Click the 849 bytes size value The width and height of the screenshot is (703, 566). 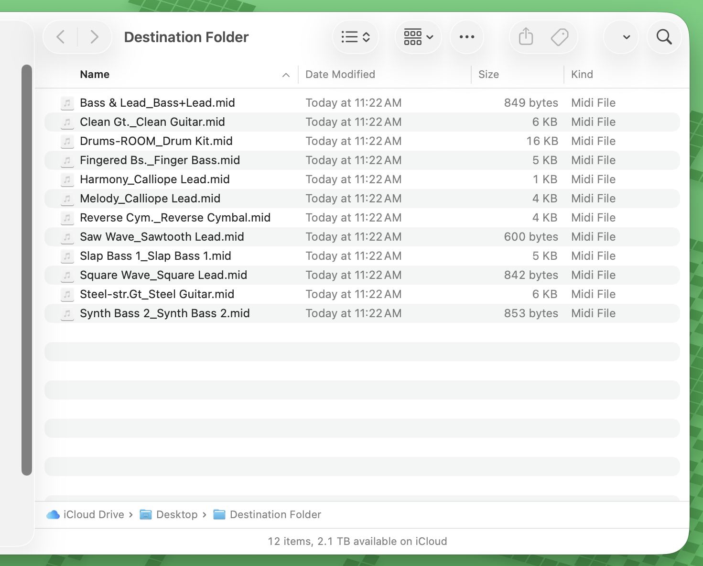(531, 103)
